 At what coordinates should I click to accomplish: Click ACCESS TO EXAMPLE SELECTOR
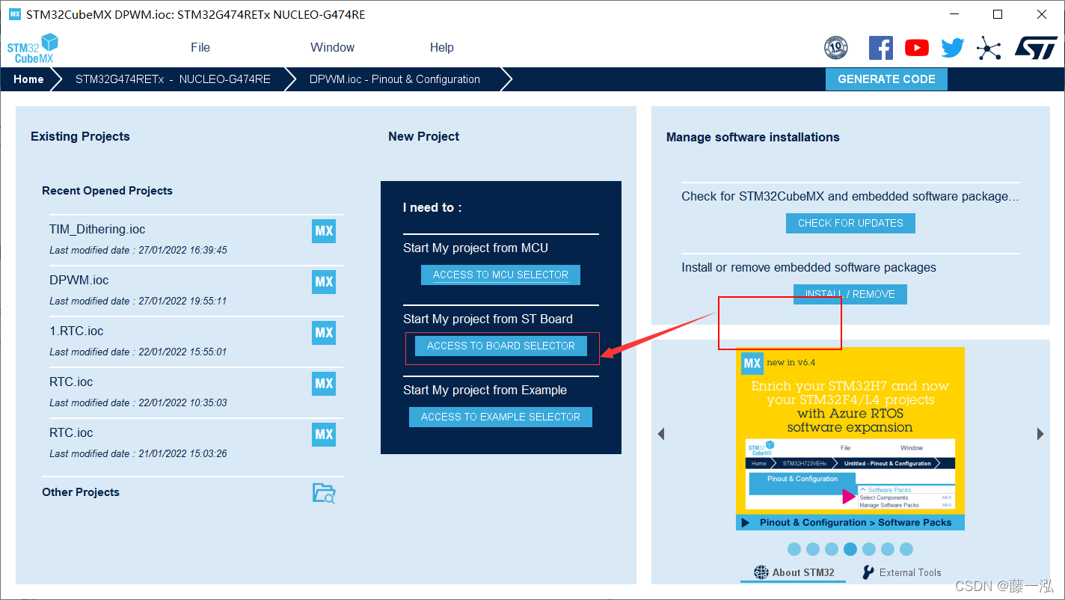pyautogui.click(x=500, y=417)
